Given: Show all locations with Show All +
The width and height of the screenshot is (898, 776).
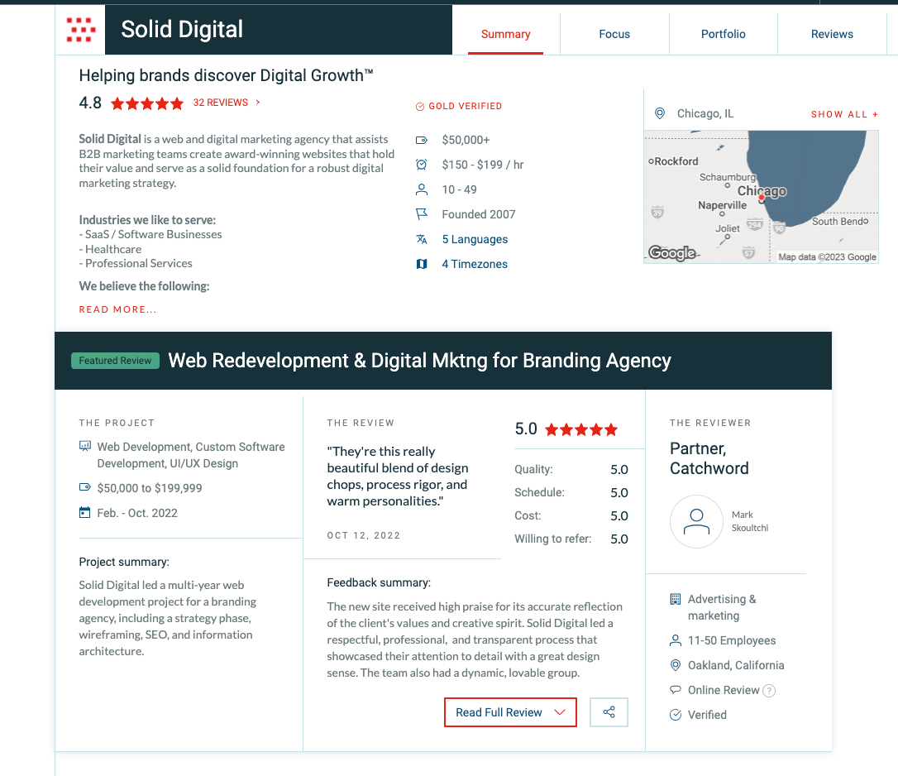Looking at the screenshot, I should pyautogui.click(x=845, y=114).
